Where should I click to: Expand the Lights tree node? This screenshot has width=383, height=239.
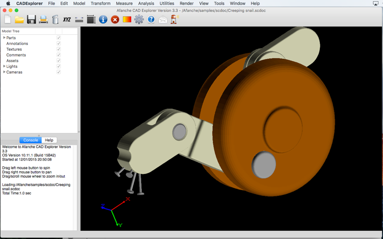pos(4,66)
